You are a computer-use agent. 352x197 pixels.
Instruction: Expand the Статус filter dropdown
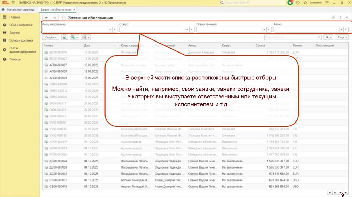[187, 30]
